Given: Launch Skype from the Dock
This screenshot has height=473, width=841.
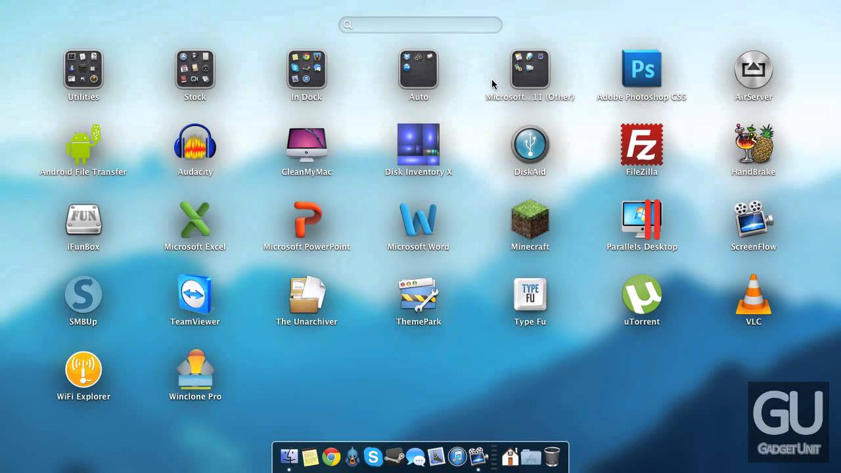Looking at the screenshot, I should tap(373, 457).
